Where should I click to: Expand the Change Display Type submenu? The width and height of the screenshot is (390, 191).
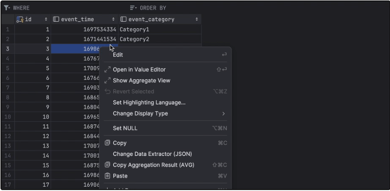coord(165,114)
